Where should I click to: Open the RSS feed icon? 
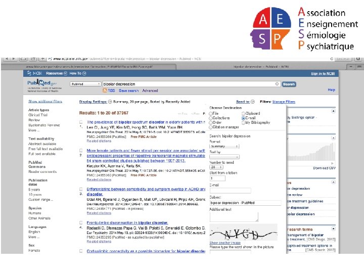click(105, 90)
